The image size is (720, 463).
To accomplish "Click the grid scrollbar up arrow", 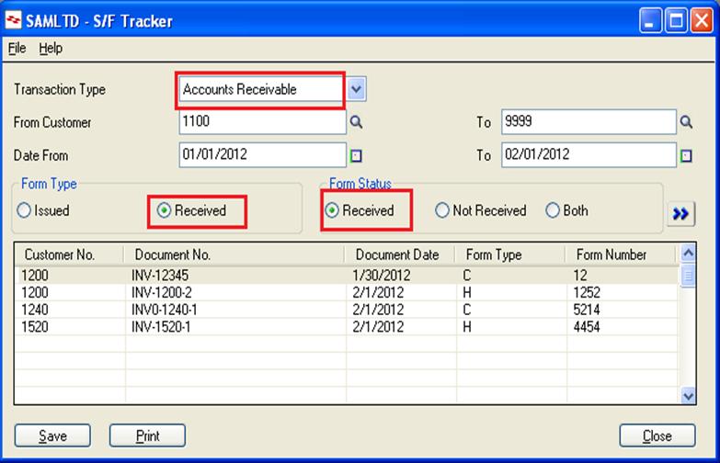I will [688, 253].
